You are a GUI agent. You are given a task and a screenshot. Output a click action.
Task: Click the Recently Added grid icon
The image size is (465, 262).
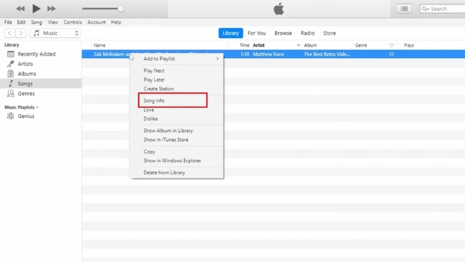[x=10, y=54]
